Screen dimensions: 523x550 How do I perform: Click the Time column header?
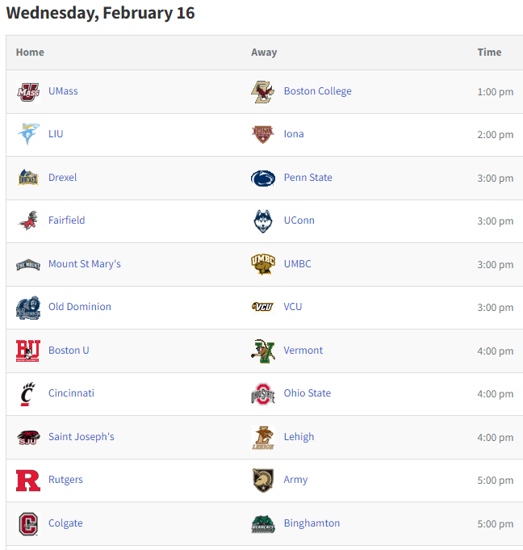pyautogui.click(x=489, y=52)
